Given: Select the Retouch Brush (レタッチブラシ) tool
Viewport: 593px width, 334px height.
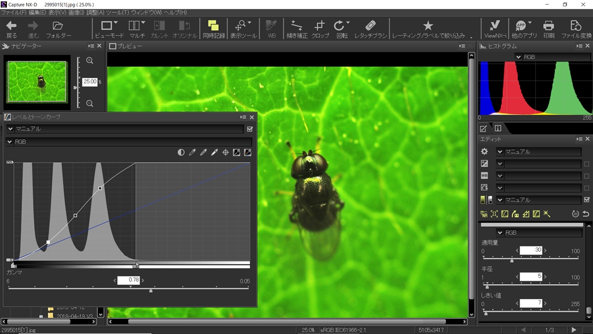Looking at the screenshot, I should (x=370, y=28).
